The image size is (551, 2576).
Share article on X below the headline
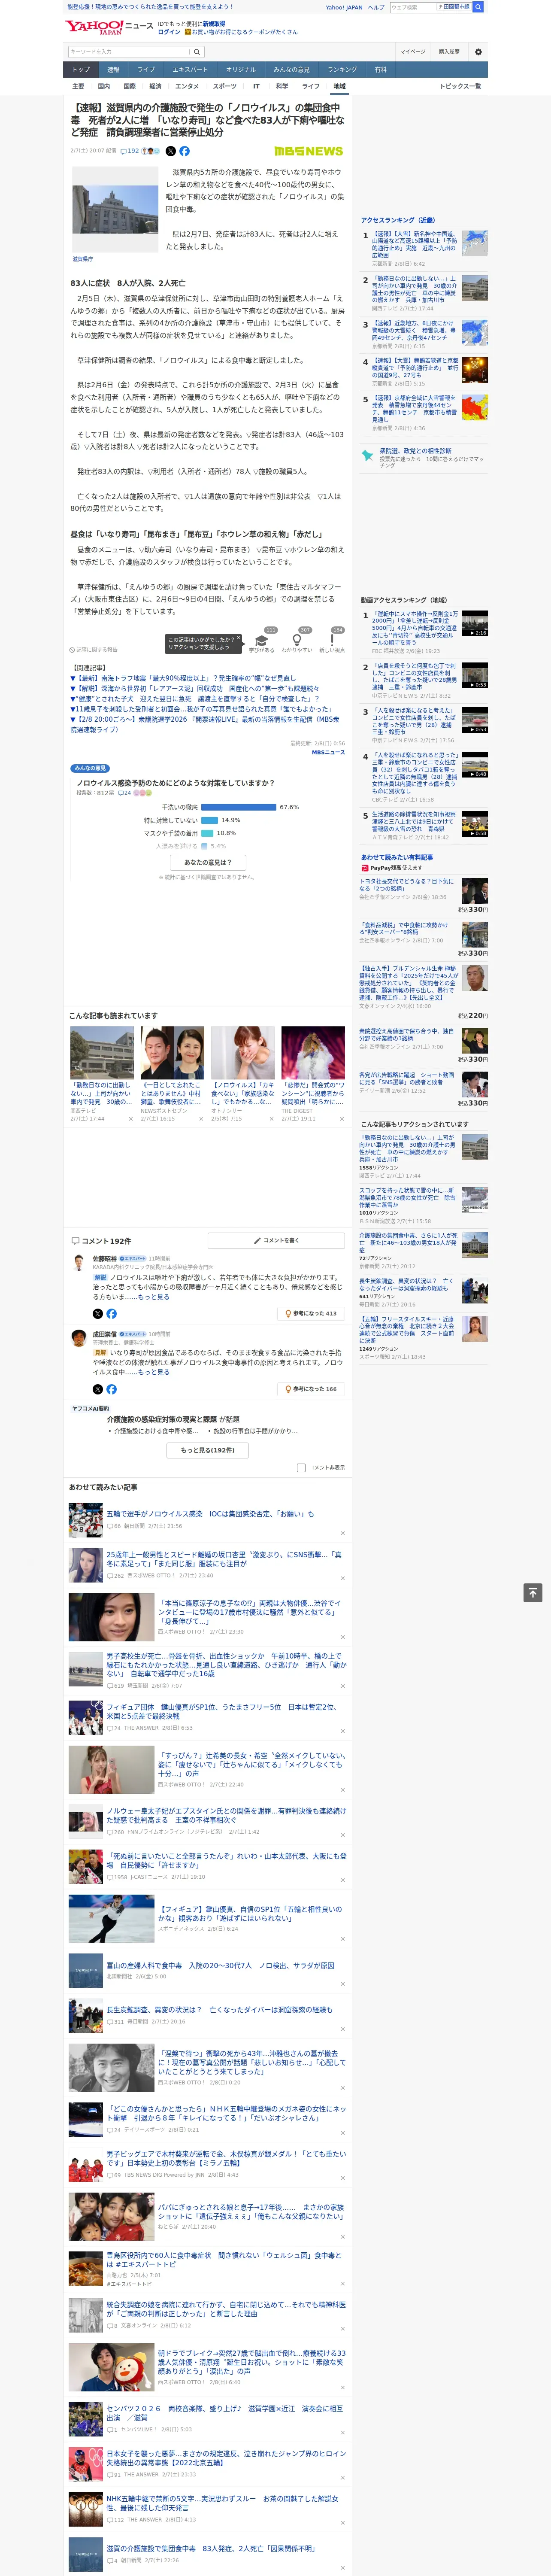170,151
